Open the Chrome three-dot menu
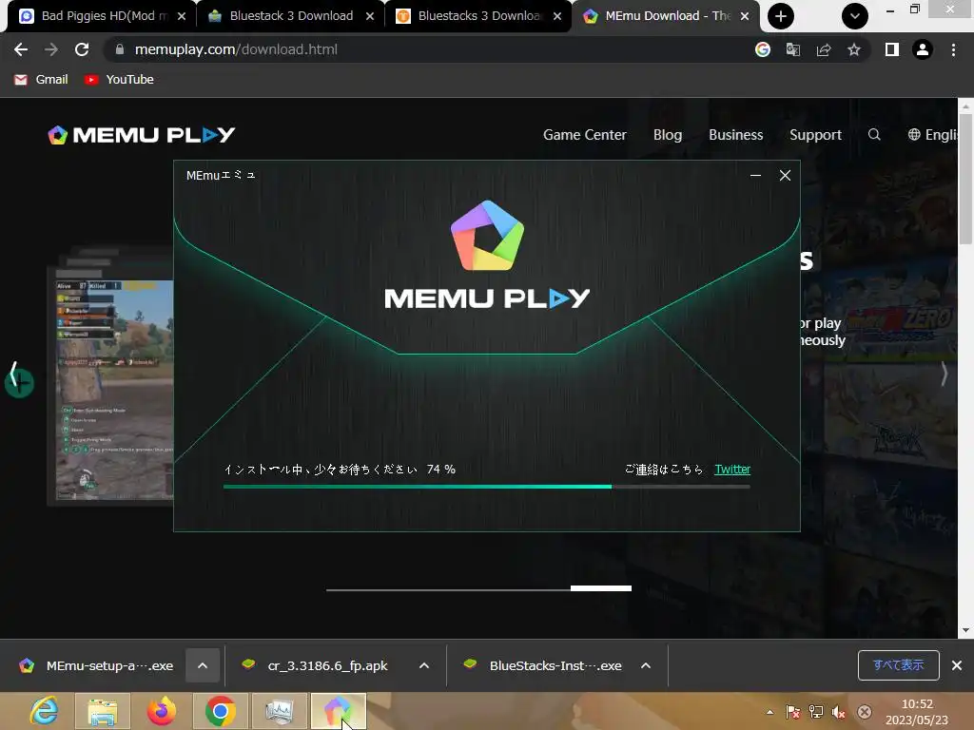Image resolution: width=974 pixels, height=730 pixels. pos(953,49)
